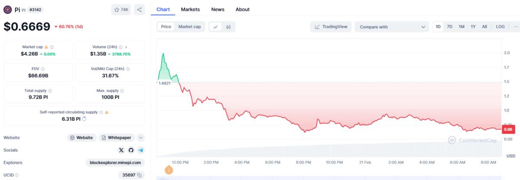Viewport: 520px width, 180px height.
Task: Open the News tab
Action: (218, 9)
